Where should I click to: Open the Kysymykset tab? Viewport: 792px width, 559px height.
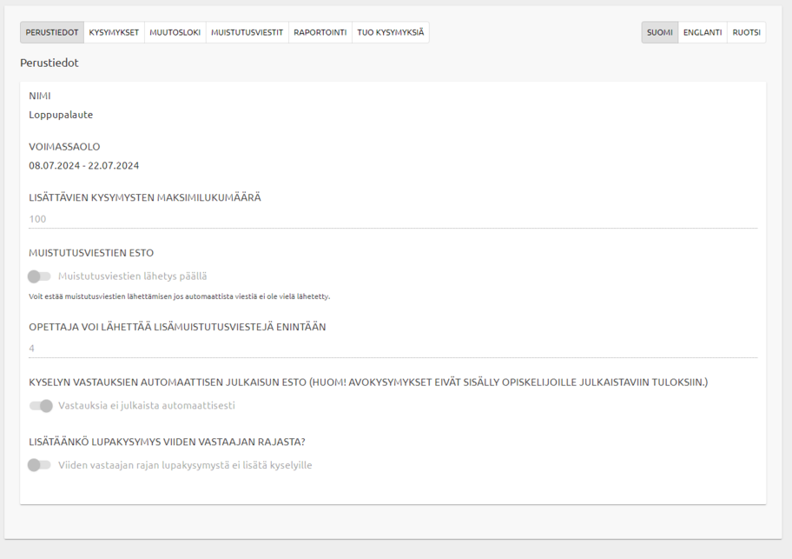pyautogui.click(x=114, y=33)
